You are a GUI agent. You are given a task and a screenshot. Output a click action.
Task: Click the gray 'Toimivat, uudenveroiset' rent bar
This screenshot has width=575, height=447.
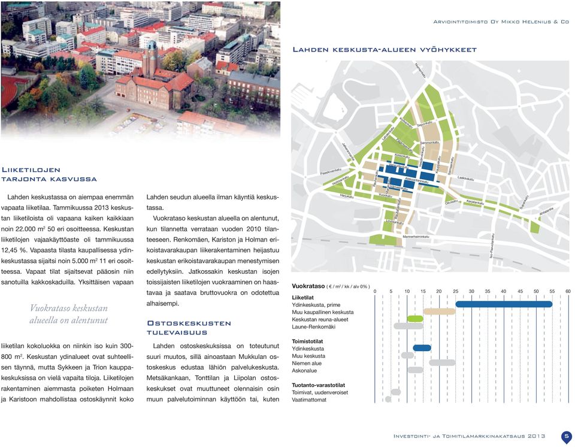(x=396, y=392)
